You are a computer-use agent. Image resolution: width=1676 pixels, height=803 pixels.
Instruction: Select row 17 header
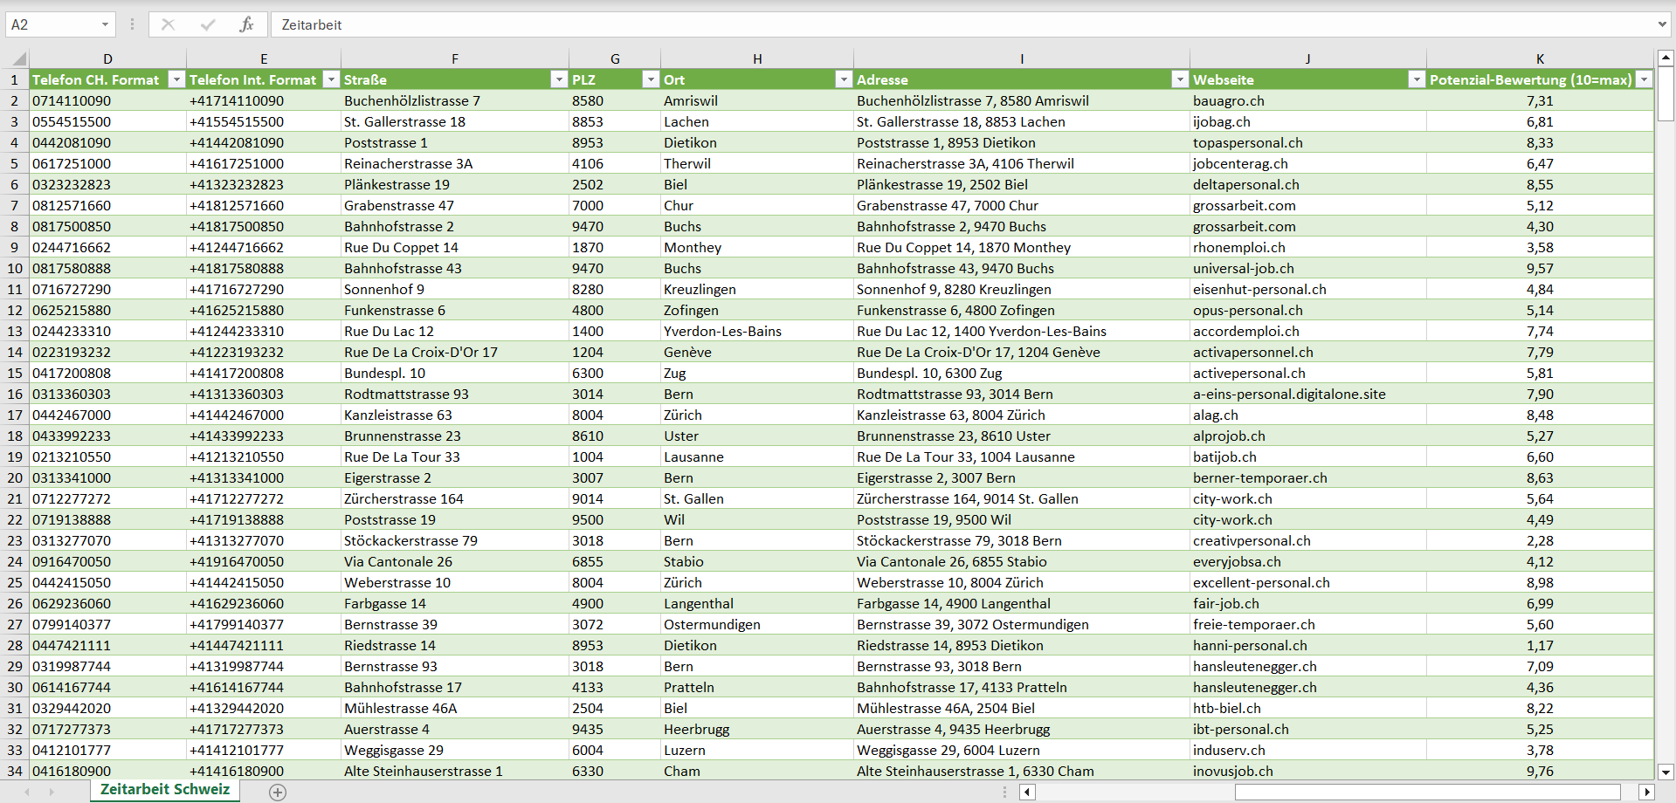(x=15, y=415)
